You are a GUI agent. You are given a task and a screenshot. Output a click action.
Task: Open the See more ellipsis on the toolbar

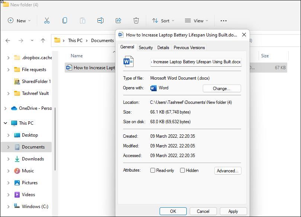pos(223,20)
